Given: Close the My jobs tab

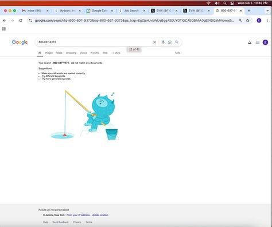Looking at the screenshot, I should [80, 11].
